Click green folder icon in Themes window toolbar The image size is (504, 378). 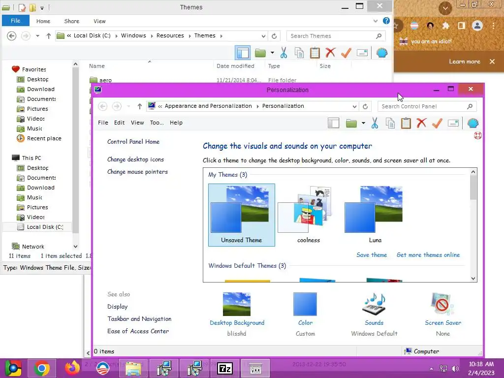[260, 53]
